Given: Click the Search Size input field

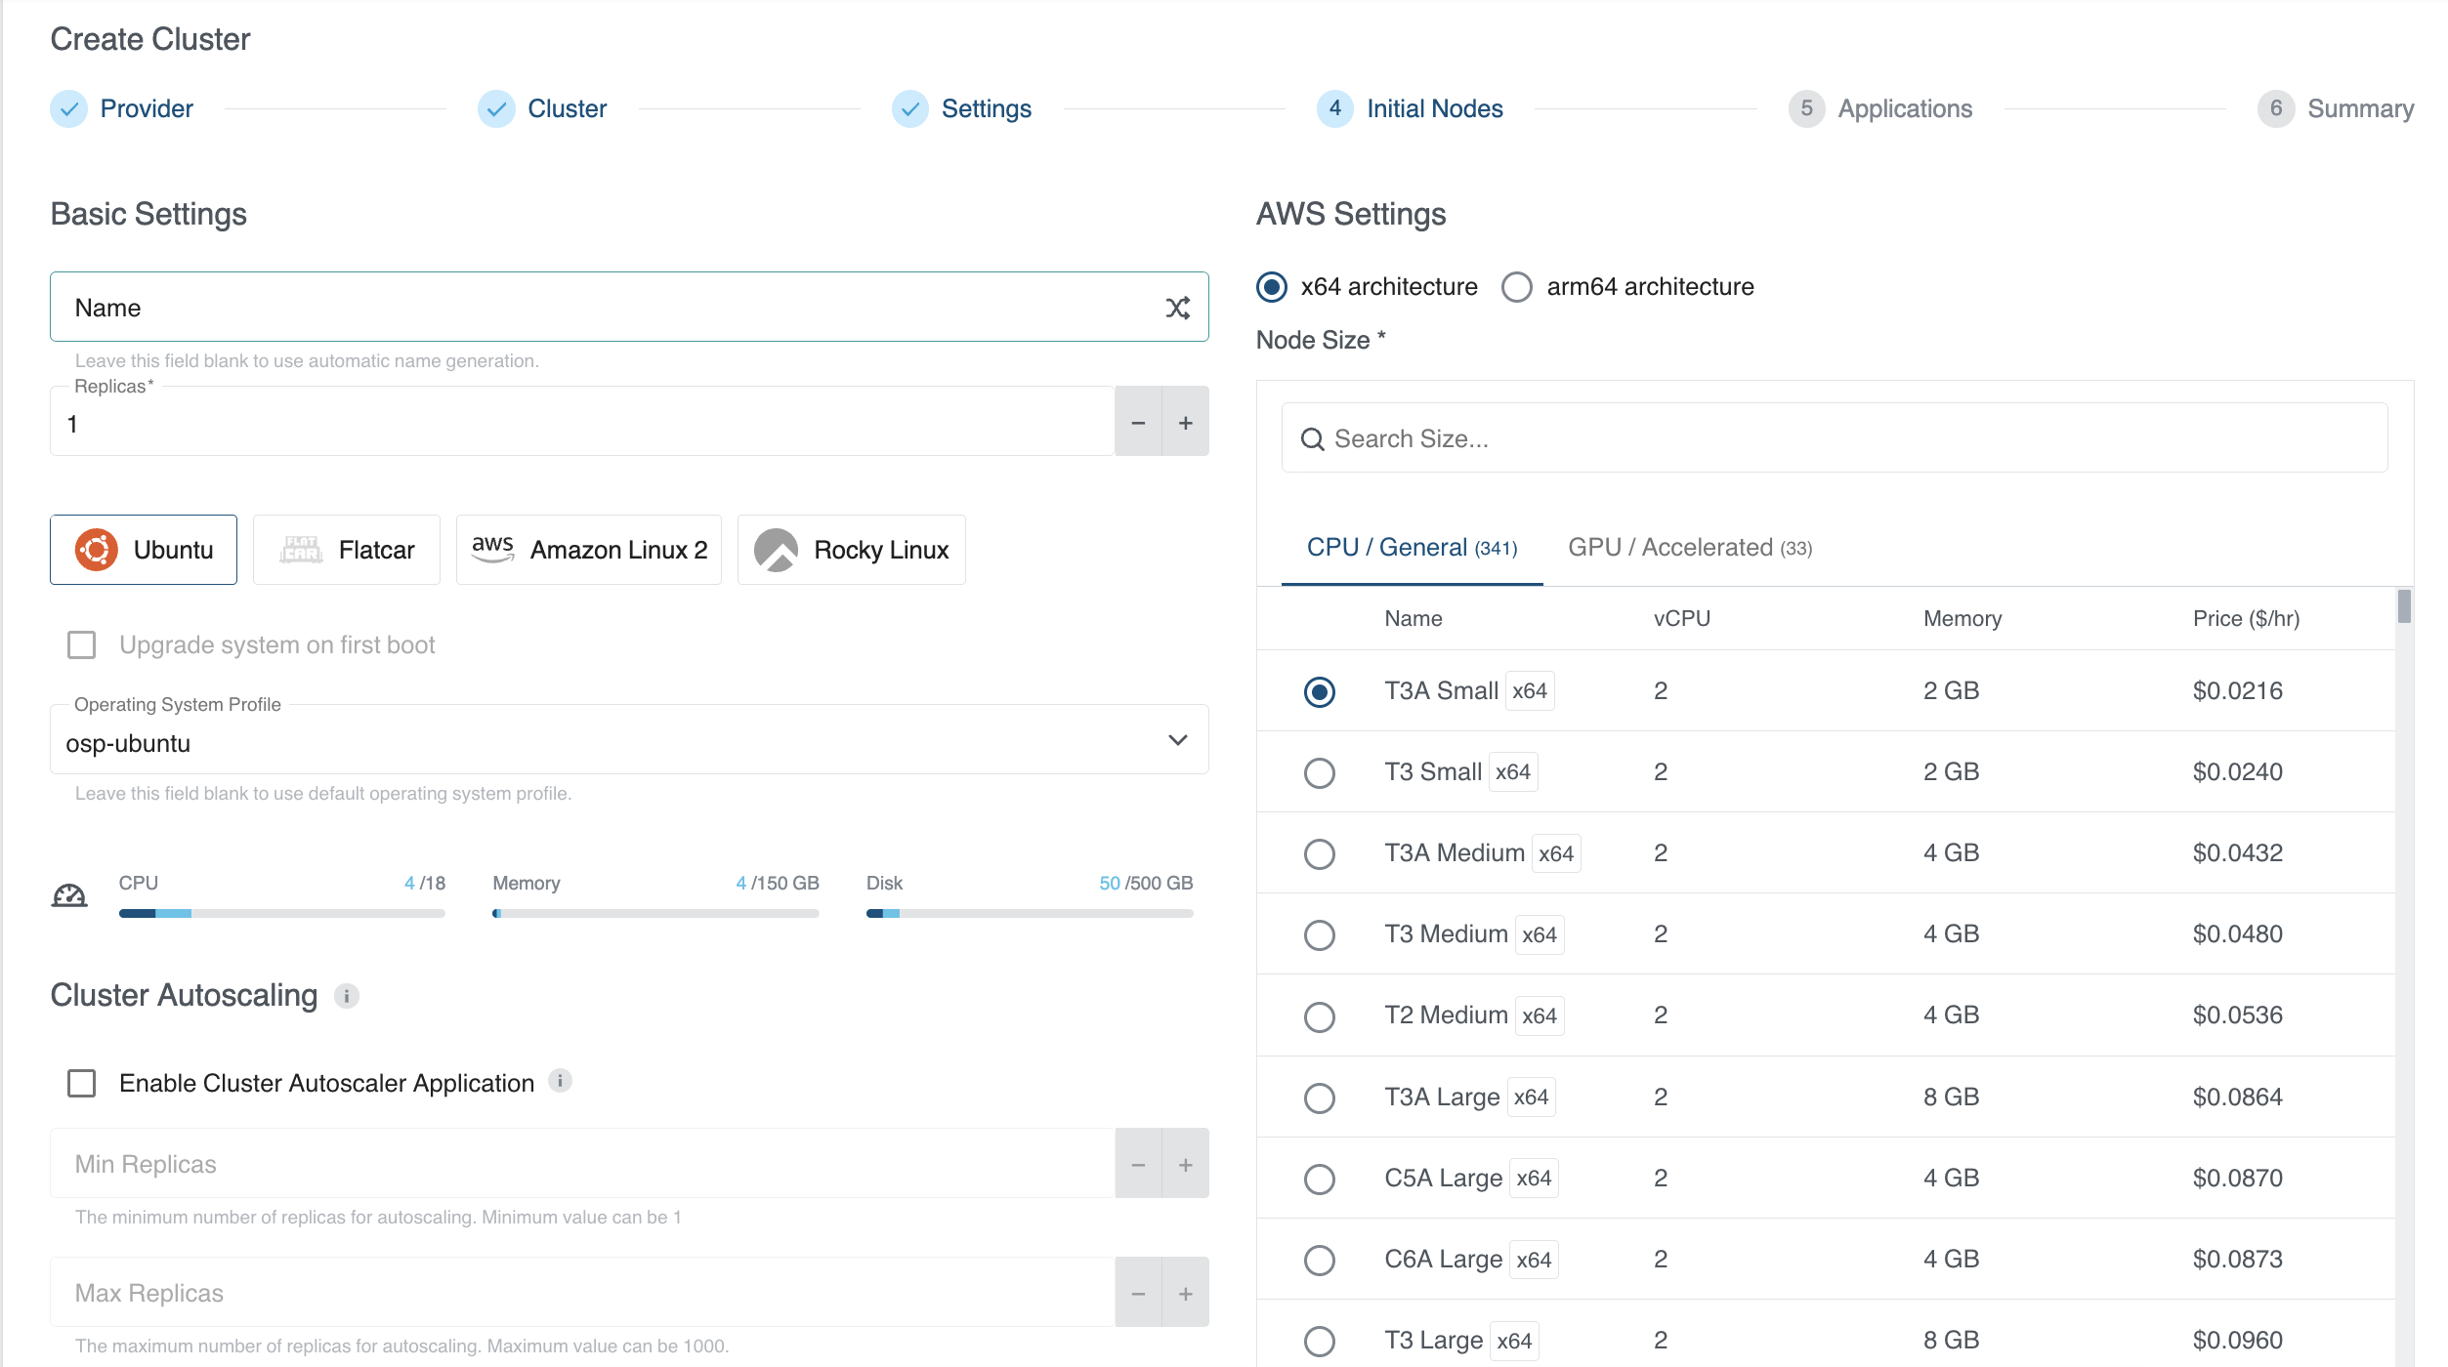Looking at the screenshot, I should point(1834,439).
